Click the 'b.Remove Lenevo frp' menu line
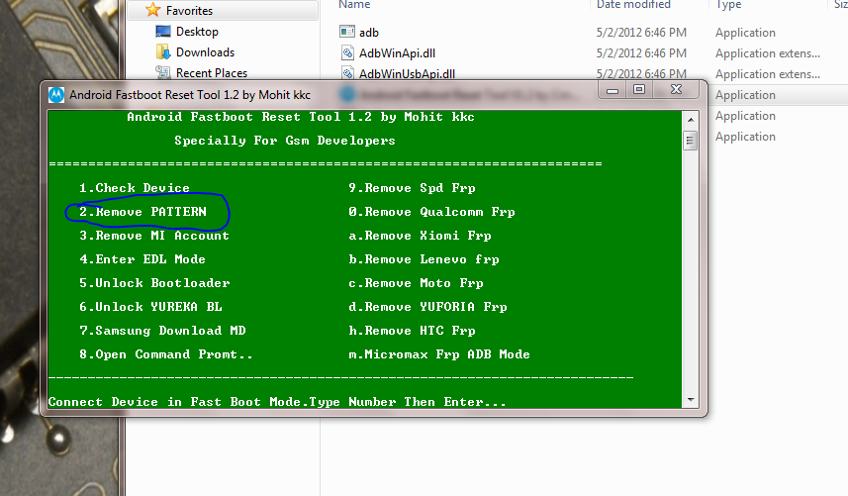Screen dimensions: 848x496 (x=424, y=259)
